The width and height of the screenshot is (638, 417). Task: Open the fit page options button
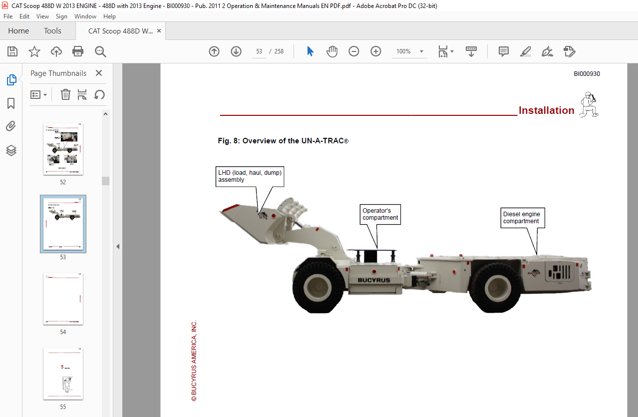click(x=446, y=51)
